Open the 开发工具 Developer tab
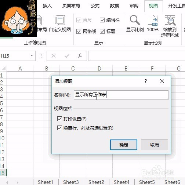185x185 pixels. [177, 6]
